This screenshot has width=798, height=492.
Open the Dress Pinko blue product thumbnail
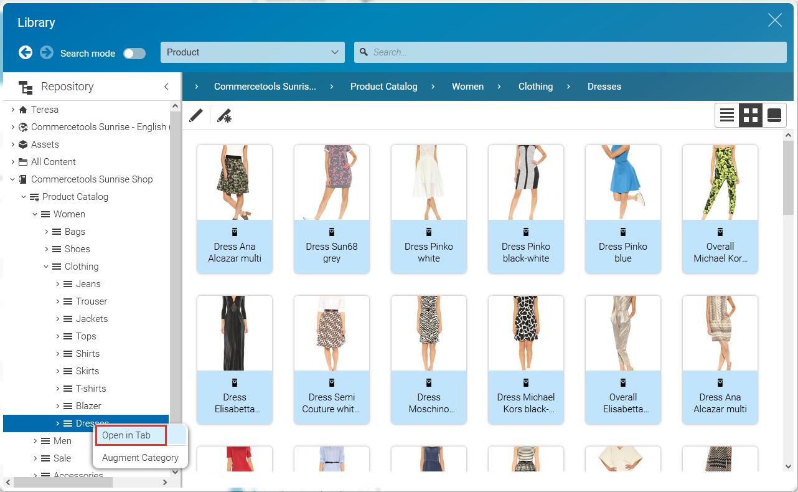pyautogui.click(x=622, y=182)
